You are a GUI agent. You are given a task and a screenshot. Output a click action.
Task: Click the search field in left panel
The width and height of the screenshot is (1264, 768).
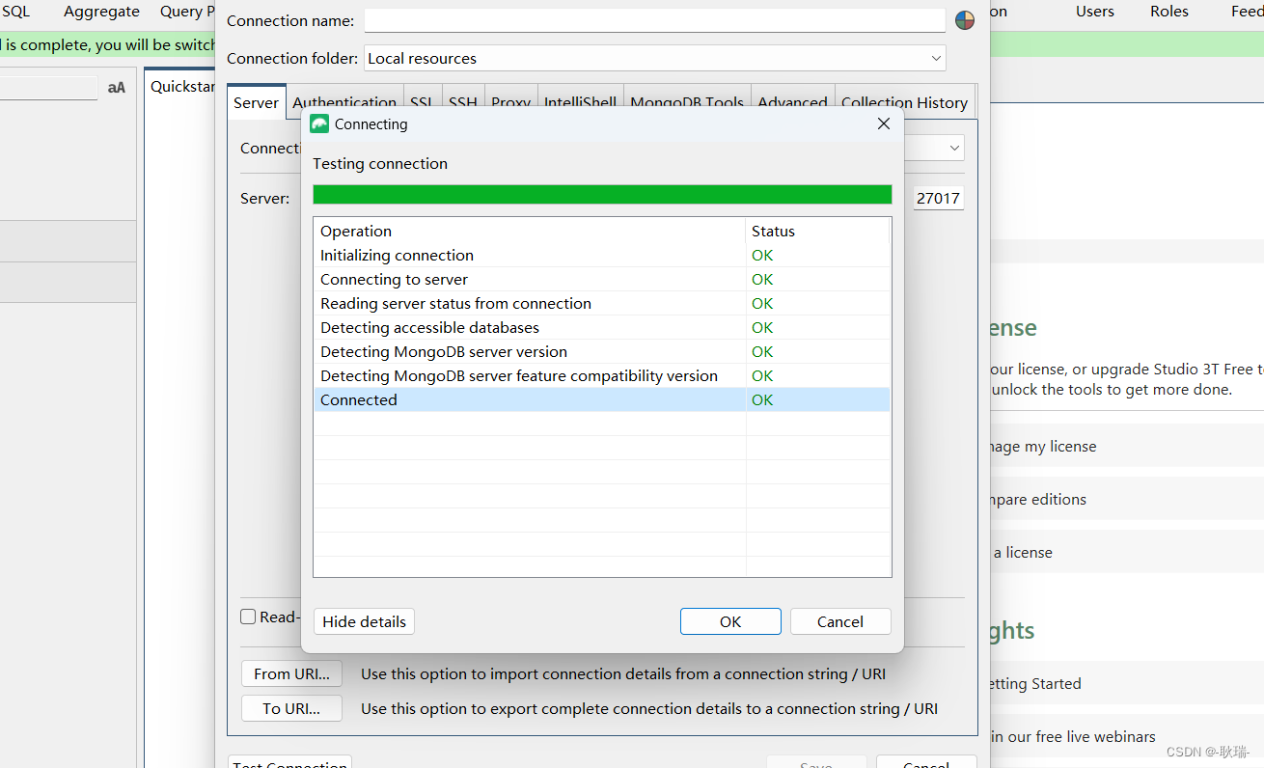(x=48, y=88)
